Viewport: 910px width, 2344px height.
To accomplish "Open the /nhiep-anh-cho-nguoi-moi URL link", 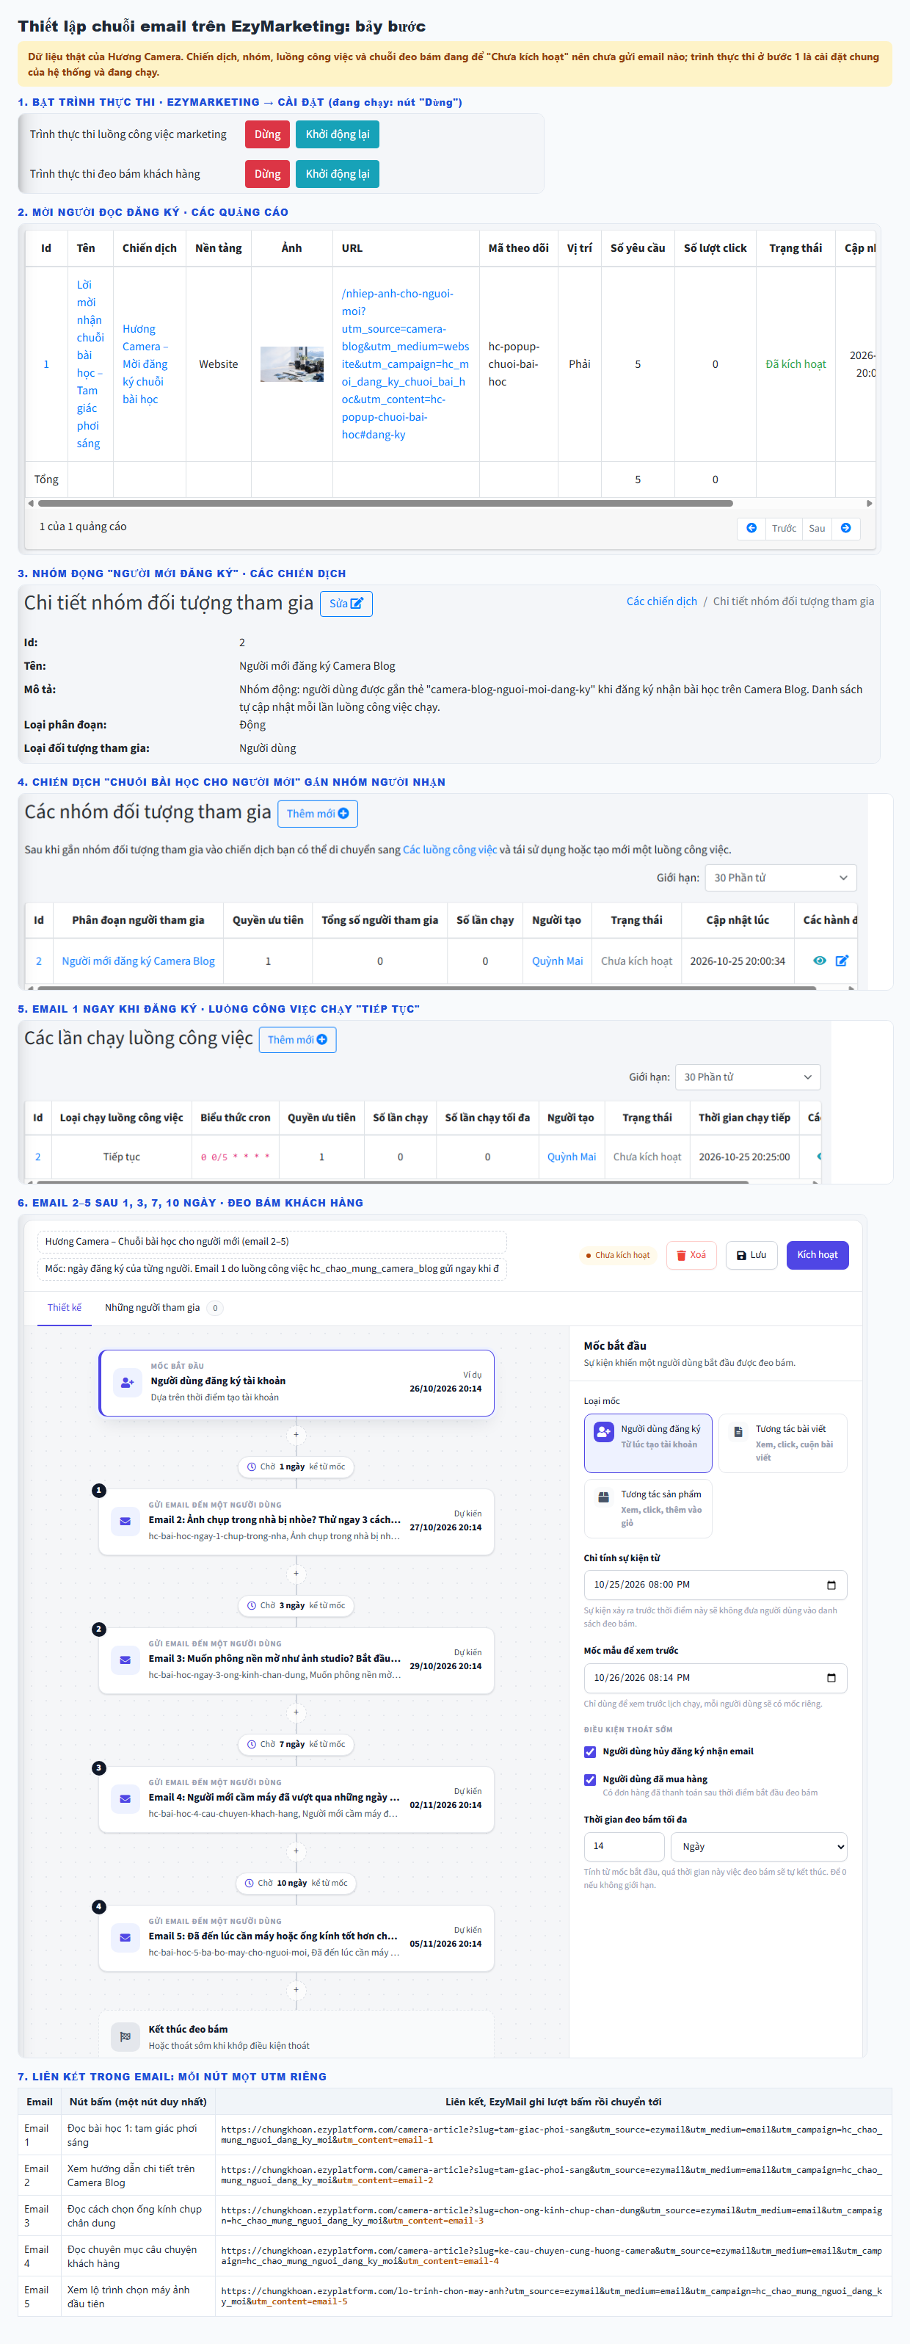I will click(405, 364).
